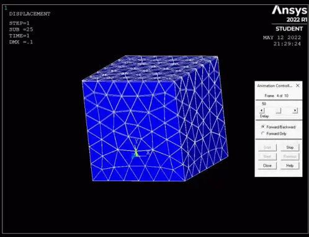The image size is (309, 237).
Task: Click the greyed-out Start button
Action: point(267,147)
